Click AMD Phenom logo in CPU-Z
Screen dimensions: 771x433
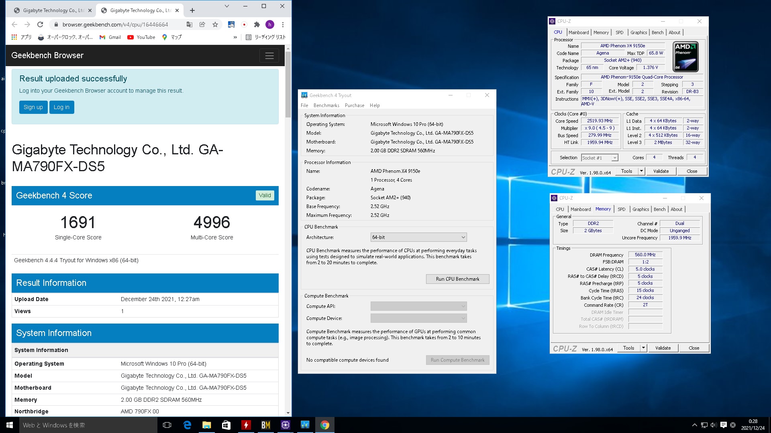click(685, 57)
